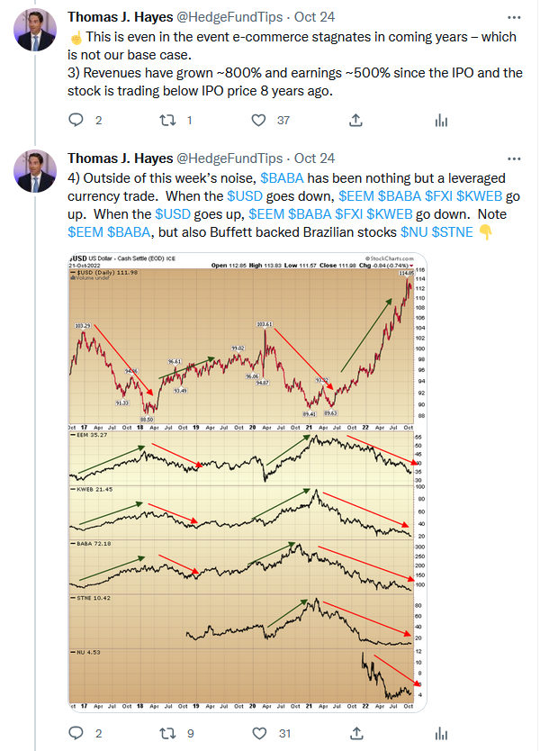The width and height of the screenshot is (540, 751).
Task: Open more options menu of first tweet
Action: (514, 17)
